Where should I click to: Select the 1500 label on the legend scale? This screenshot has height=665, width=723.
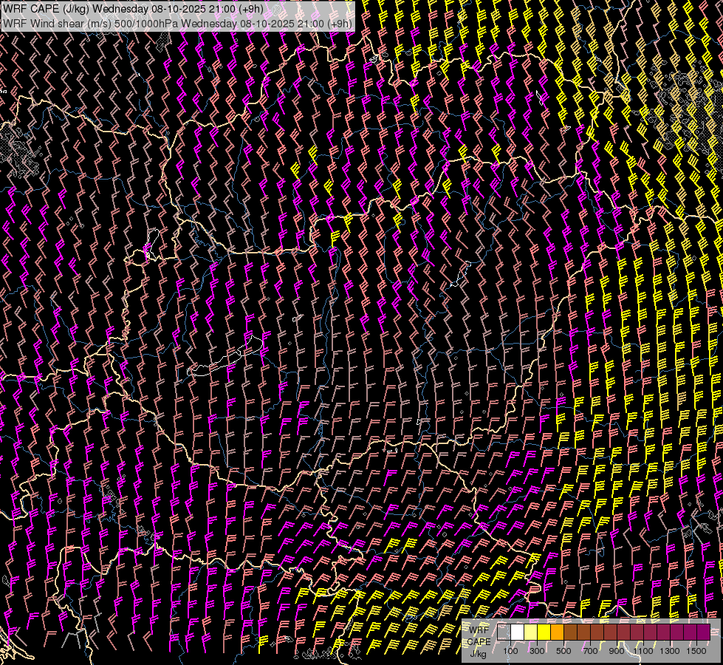(696, 651)
